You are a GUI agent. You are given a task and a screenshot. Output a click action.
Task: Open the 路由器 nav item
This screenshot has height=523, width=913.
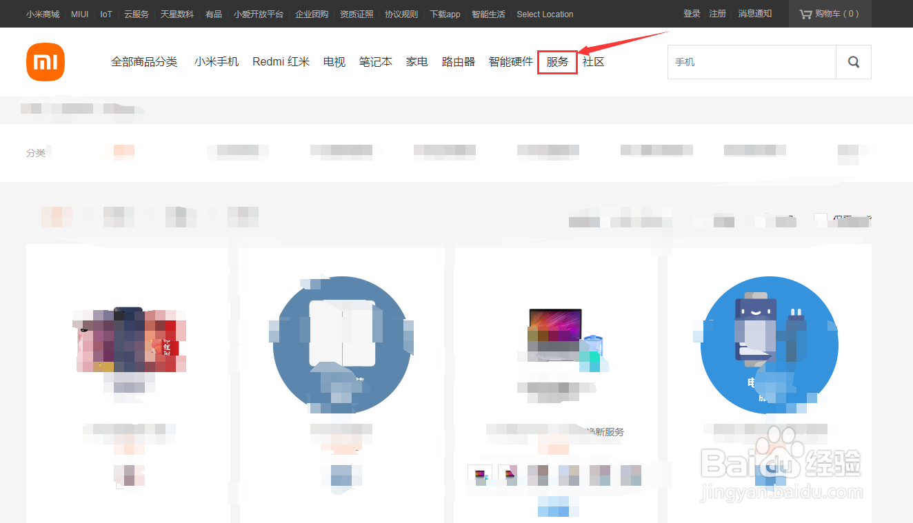tap(459, 62)
